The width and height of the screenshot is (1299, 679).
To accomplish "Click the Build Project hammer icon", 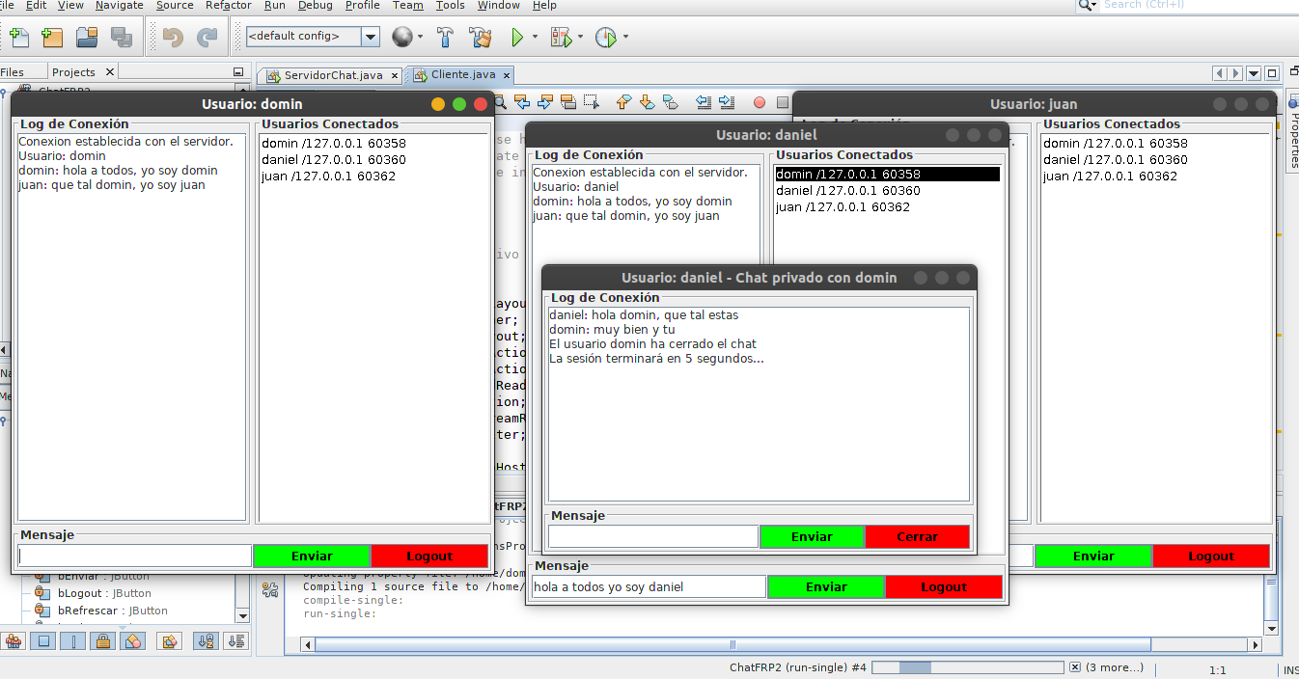I will (445, 38).
